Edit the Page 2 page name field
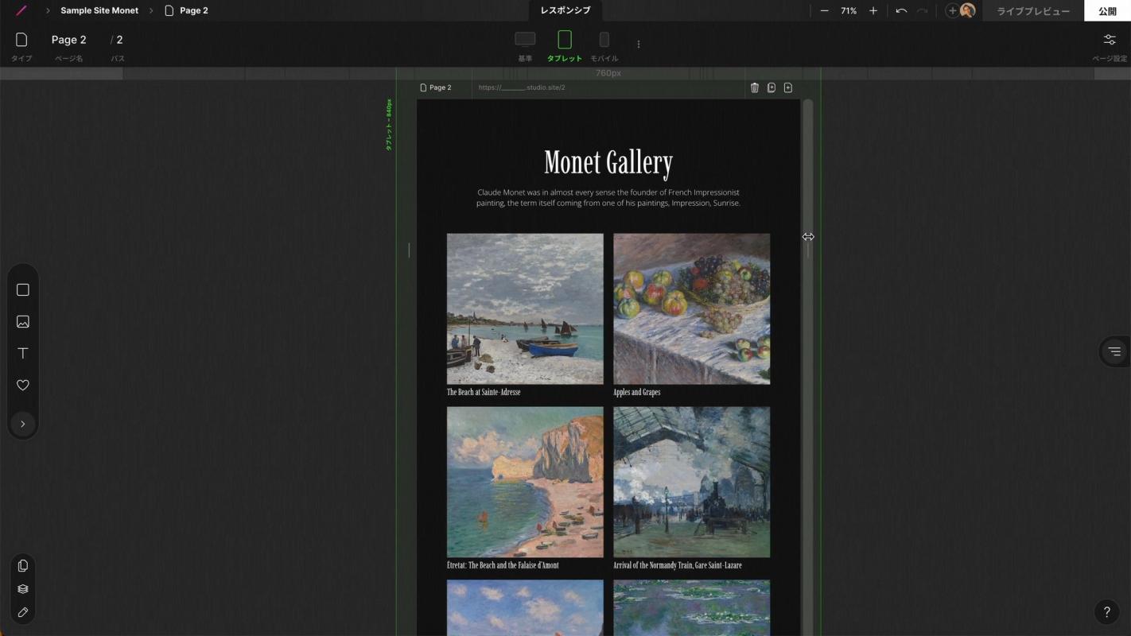1131x636 pixels. click(69, 40)
